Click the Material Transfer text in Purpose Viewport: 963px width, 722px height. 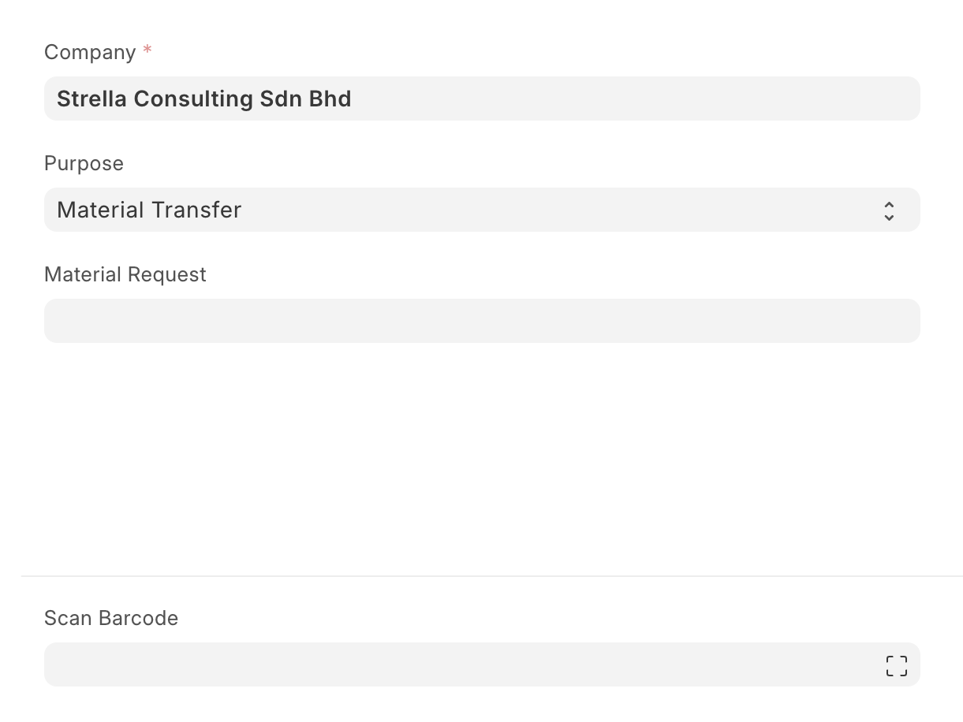149,210
